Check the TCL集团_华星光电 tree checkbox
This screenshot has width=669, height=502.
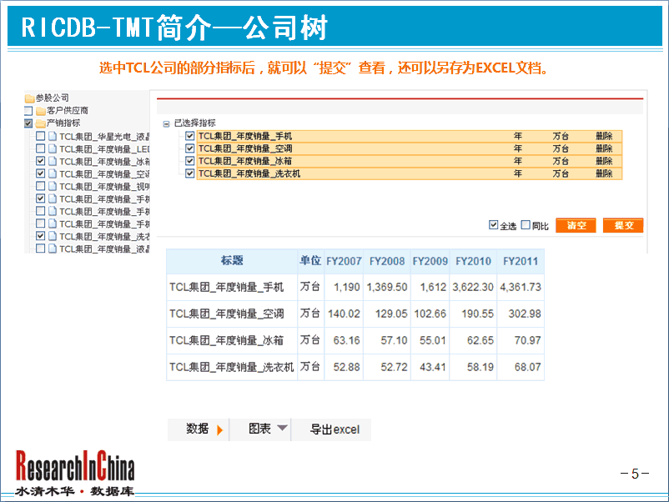(41, 136)
